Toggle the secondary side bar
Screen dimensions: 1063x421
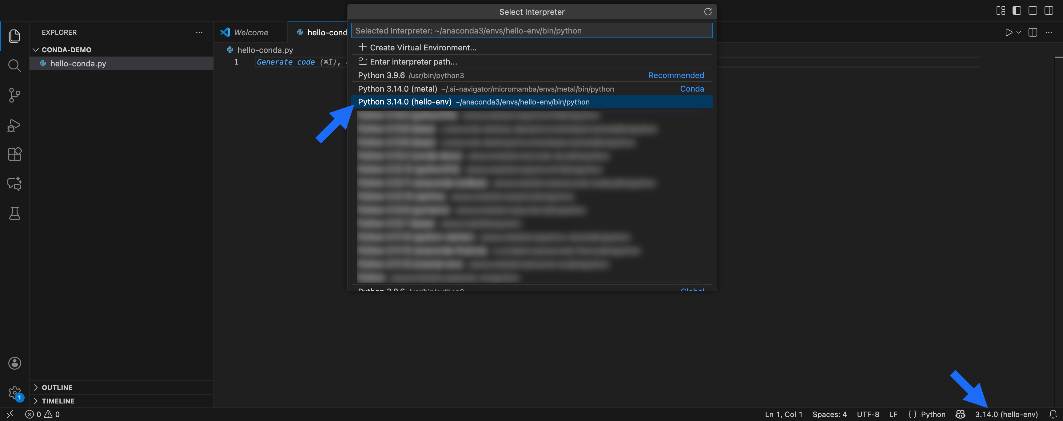point(1049,10)
